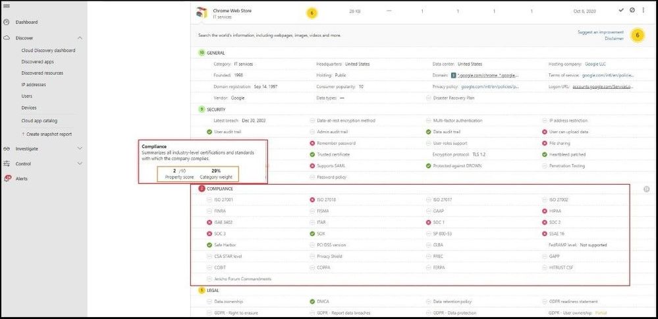
Task: Open Cloud app catalog
Action: 40,121
